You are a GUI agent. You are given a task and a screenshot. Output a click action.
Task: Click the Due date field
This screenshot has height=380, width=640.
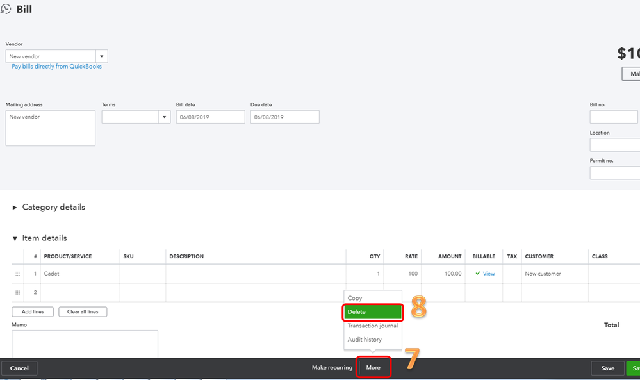[x=284, y=117]
